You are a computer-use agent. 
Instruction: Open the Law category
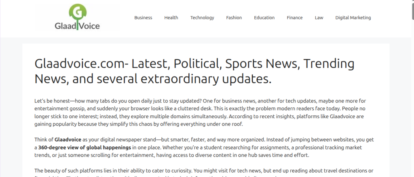[x=319, y=18]
